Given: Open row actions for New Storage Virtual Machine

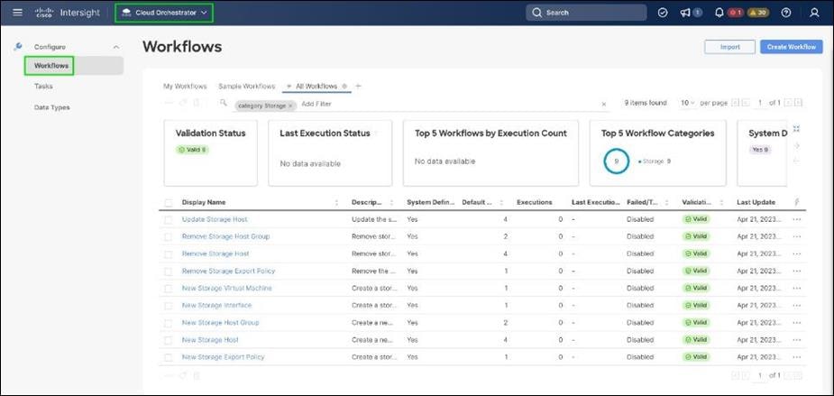Looking at the screenshot, I should click(x=796, y=288).
